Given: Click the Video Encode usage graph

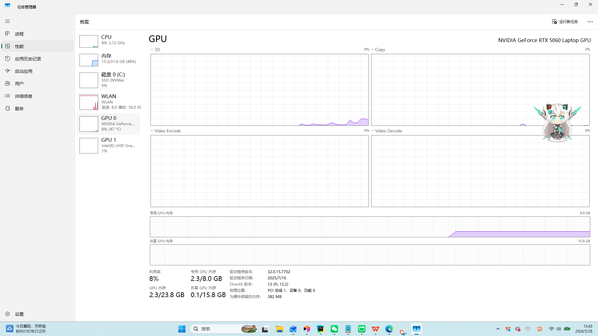Looking at the screenshot, I should click(x=260, y=171).
